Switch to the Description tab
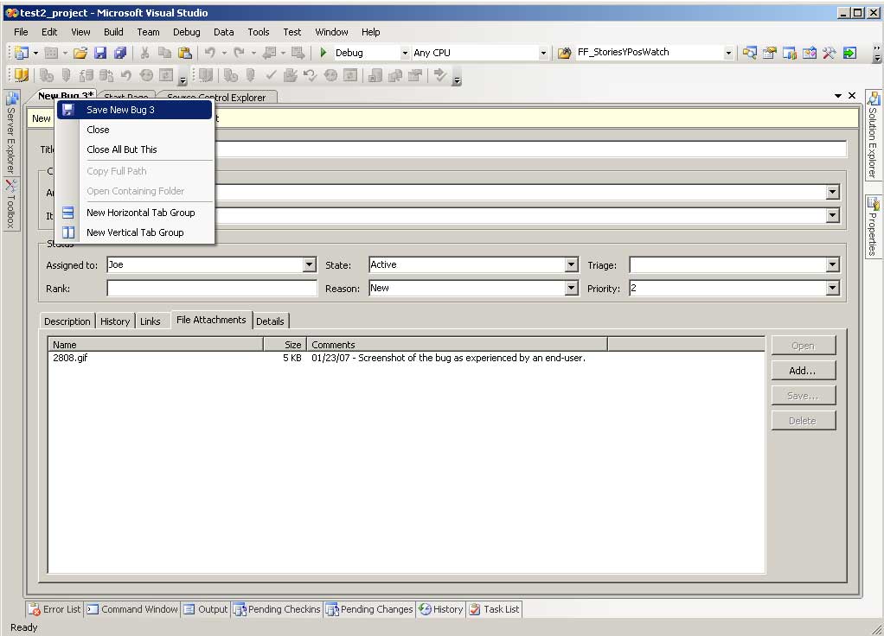Viewport: 884px width, 636px height. point(67,321)
